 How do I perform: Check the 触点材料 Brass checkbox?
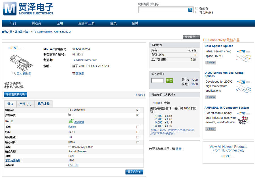coord(138,142)
